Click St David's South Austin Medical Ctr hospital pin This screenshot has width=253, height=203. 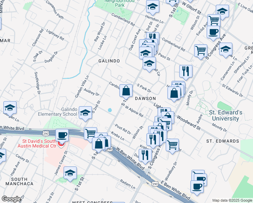click(x=61, y=144)
